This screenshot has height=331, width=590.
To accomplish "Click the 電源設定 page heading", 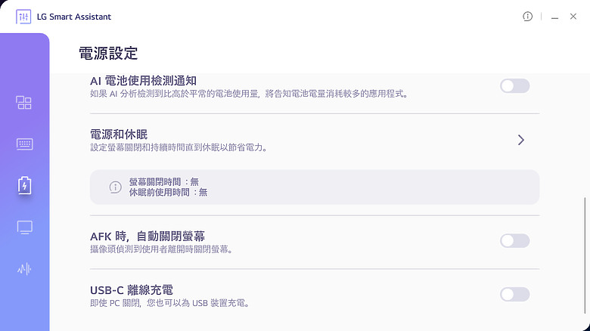I will [108, 54].
